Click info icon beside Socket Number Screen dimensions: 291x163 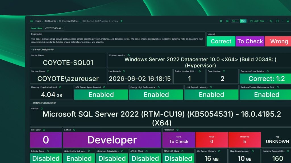click(200, 71)
